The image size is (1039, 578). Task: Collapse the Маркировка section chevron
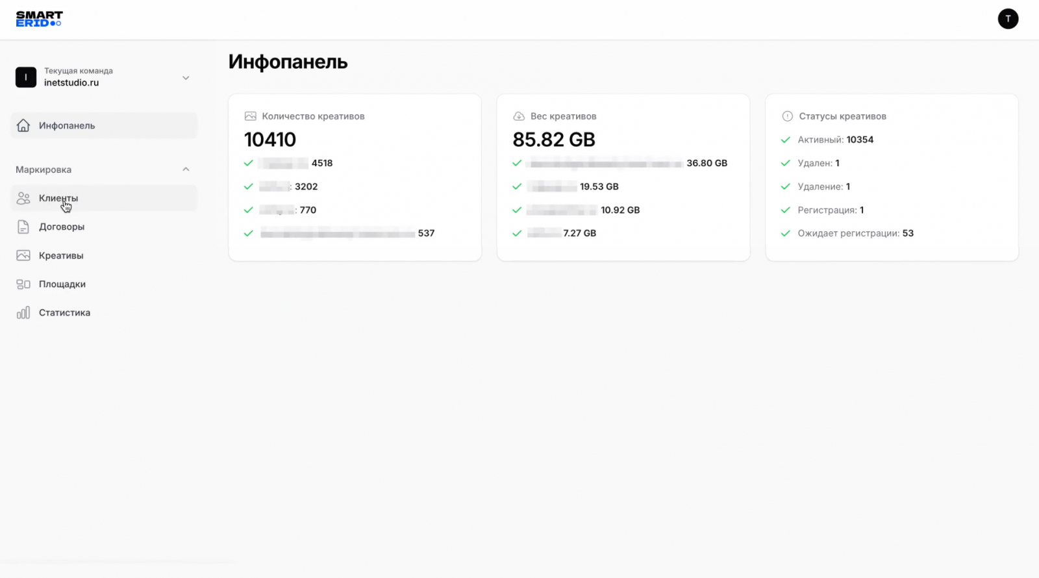click(186, 170)
